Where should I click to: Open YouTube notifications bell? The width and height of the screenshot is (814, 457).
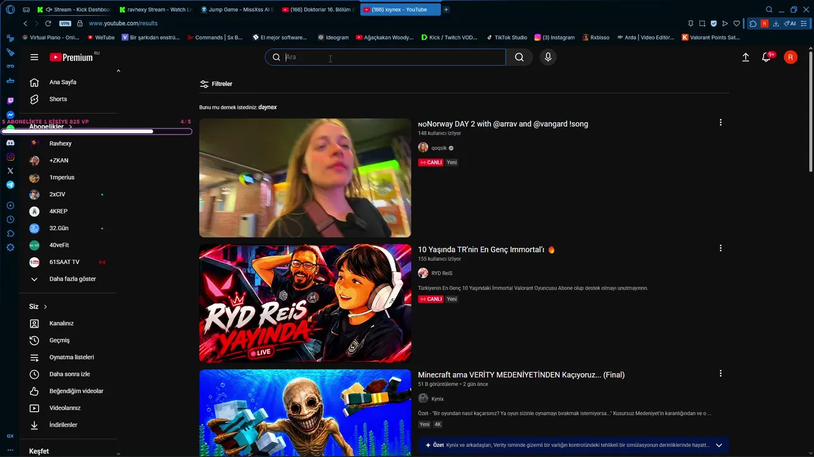tap(766, 57)
